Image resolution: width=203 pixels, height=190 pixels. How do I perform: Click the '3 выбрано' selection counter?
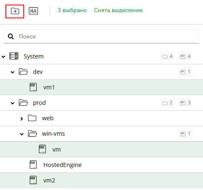tap(72, 10)
